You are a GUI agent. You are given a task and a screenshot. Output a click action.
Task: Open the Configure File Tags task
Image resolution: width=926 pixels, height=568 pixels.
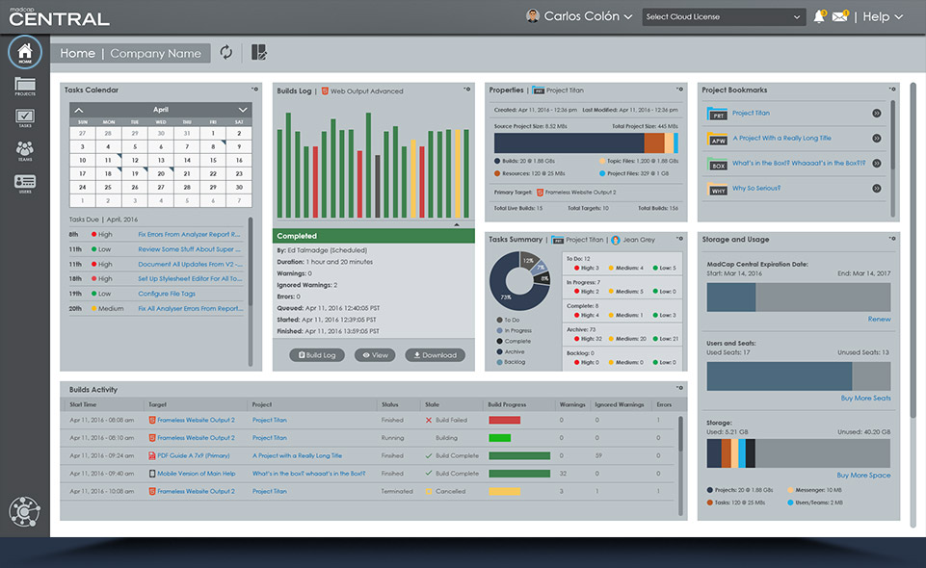(167, 294)
